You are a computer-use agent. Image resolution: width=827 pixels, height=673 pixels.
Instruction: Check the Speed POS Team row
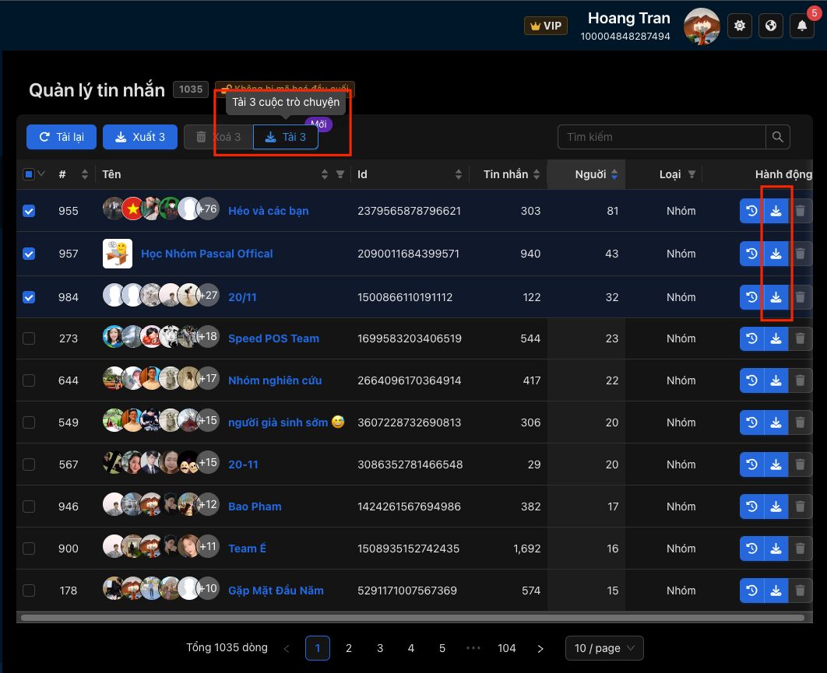tap(29, 338)
